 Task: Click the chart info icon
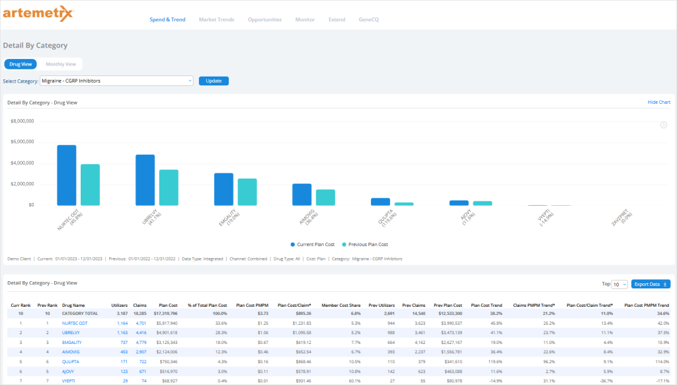coord(663,125)
